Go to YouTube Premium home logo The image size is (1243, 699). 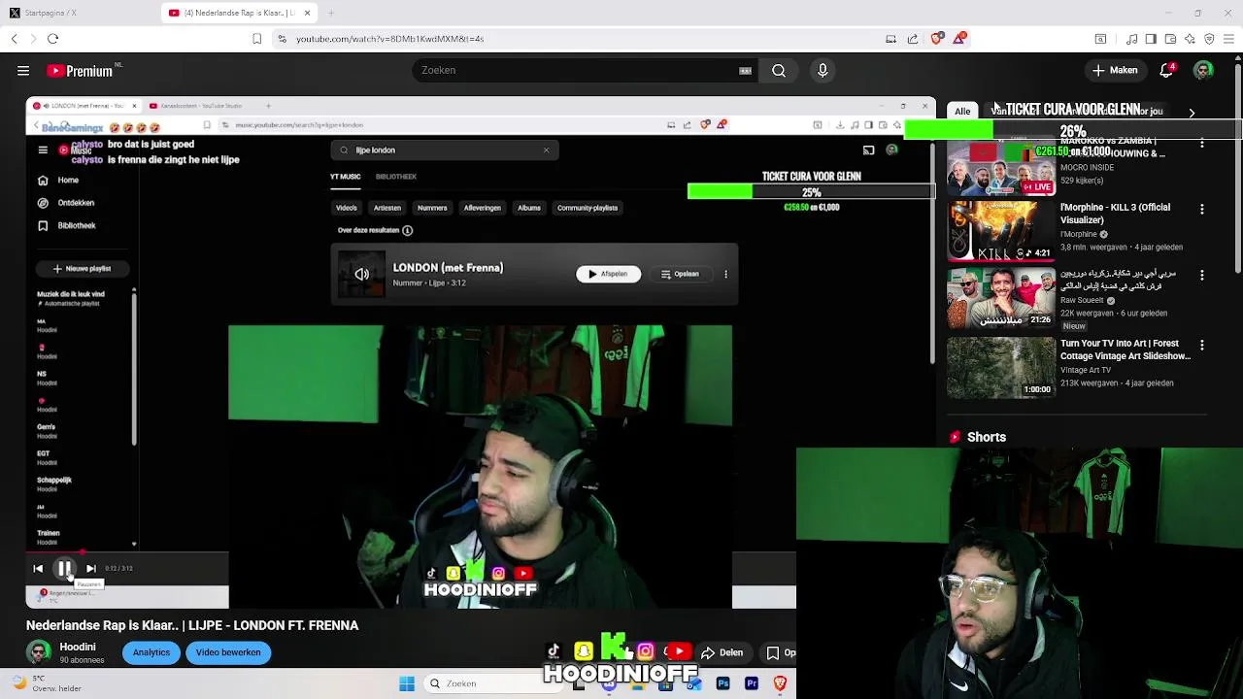[x=82, y=70]
